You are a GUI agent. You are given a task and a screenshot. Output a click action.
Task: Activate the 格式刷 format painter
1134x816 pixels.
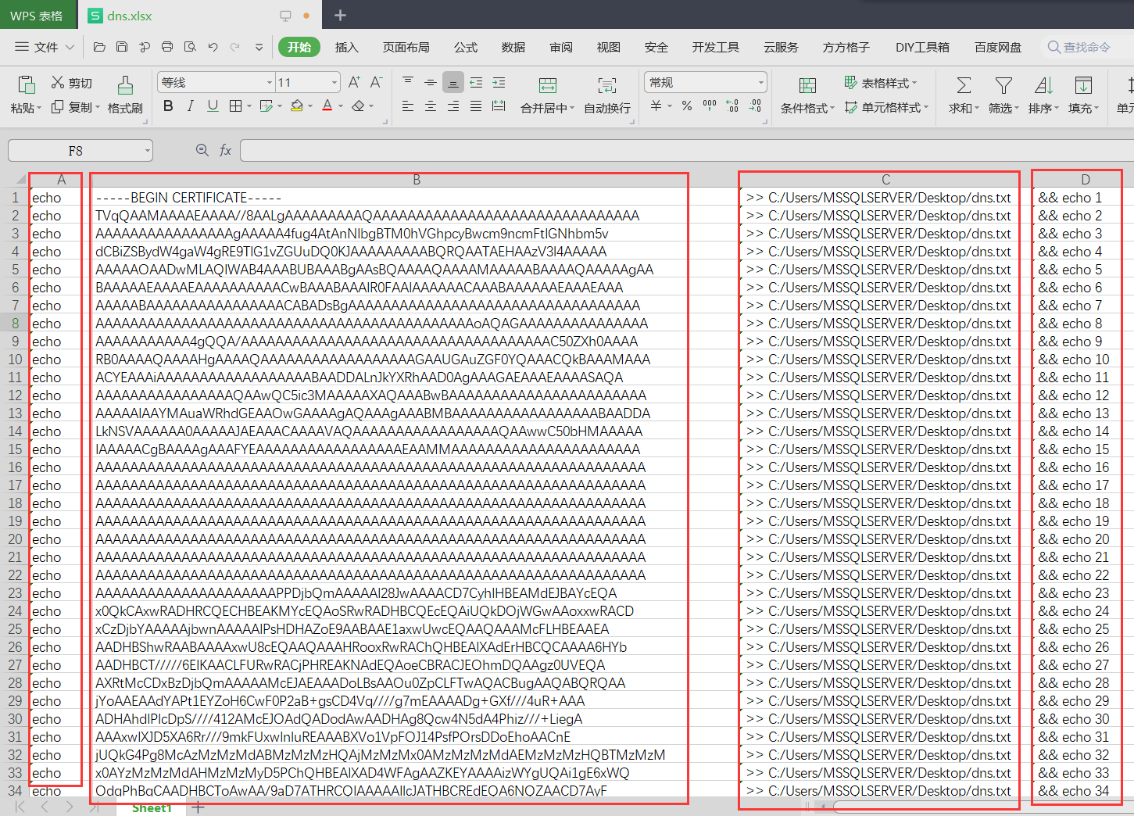125,95
